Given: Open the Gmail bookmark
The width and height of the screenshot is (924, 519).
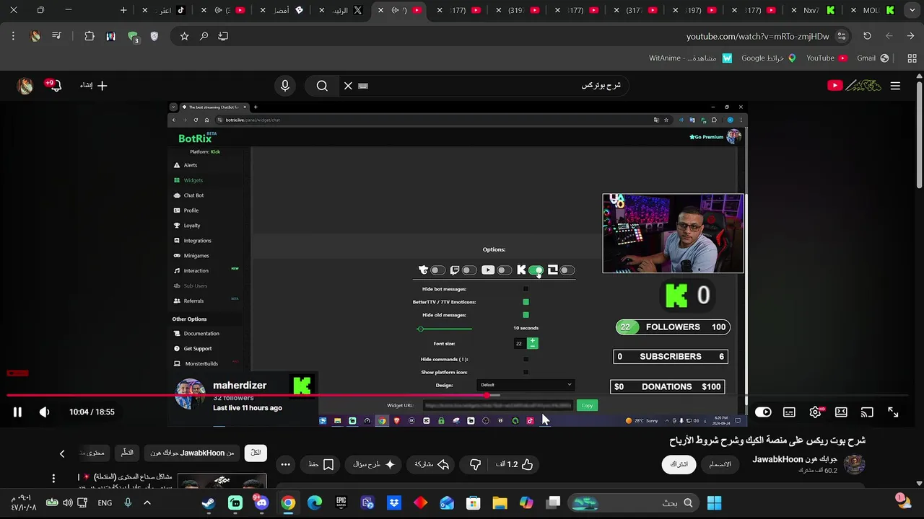Looking at the screenshot, I should coord(872,58).
